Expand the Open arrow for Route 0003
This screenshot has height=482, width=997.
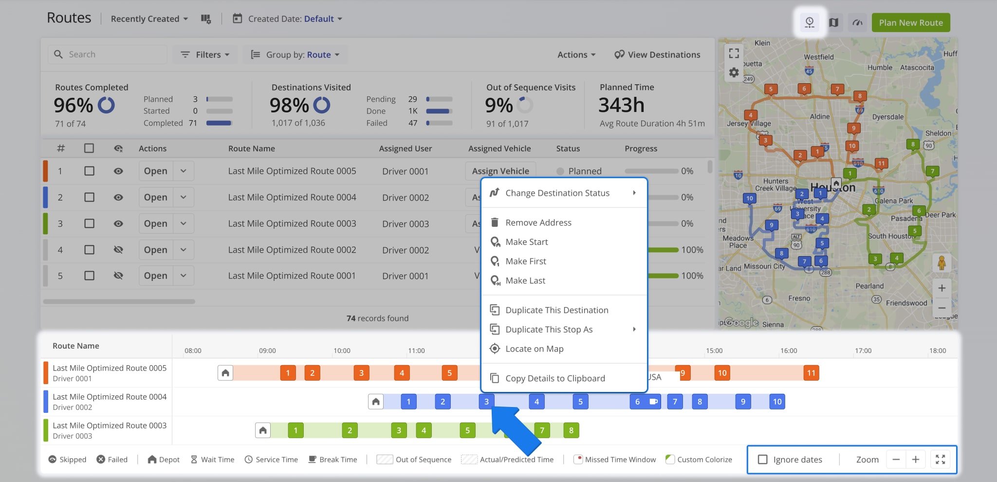(x=184, y=223)
